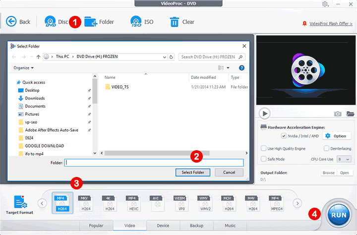Show previous formats with left arrow
The height and width of the screenshot is (235, 357).
[42, 203]
